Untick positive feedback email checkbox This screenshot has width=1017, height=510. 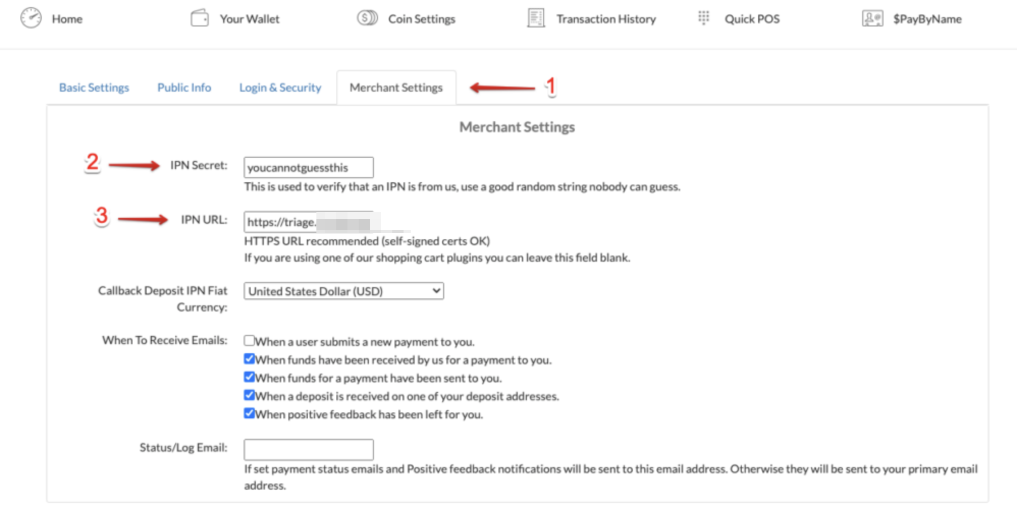pyautogui.click(x=249, y=413)
